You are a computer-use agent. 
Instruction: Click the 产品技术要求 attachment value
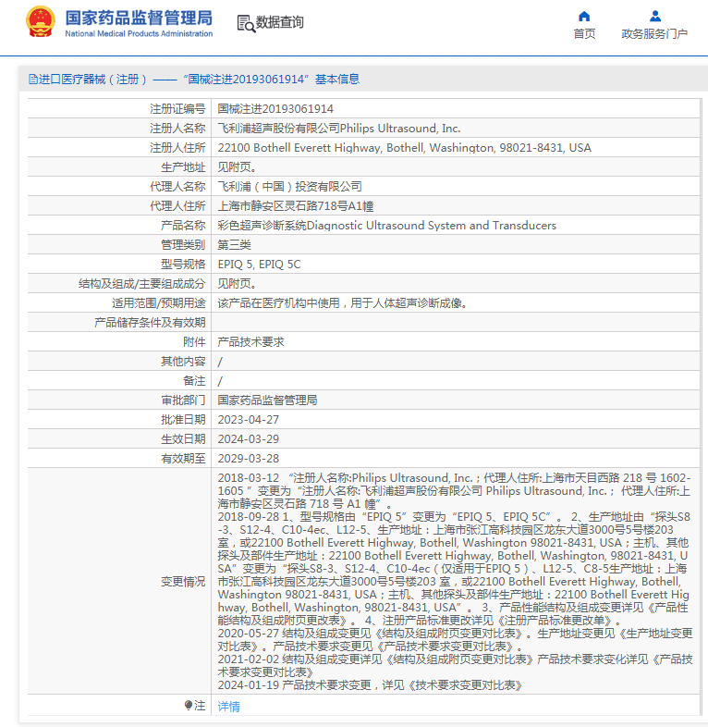coord(250,342)
